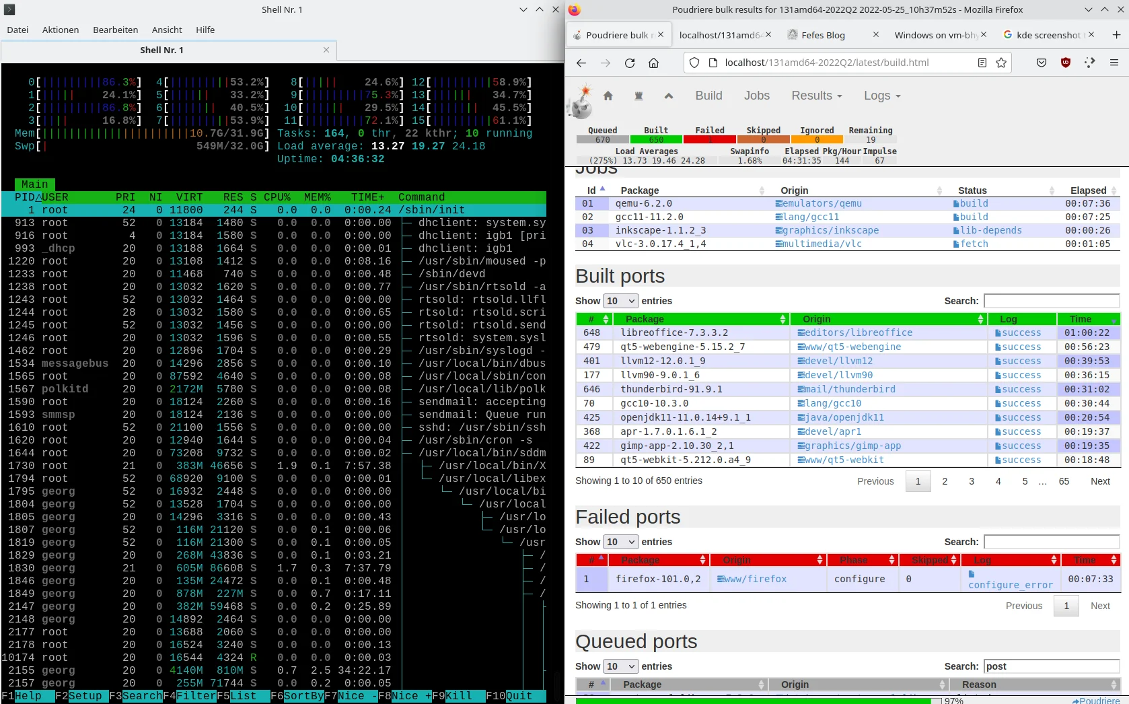Open a new Firefox tab
Screen dimensions: 1129x704
(x=1116, y=35)
